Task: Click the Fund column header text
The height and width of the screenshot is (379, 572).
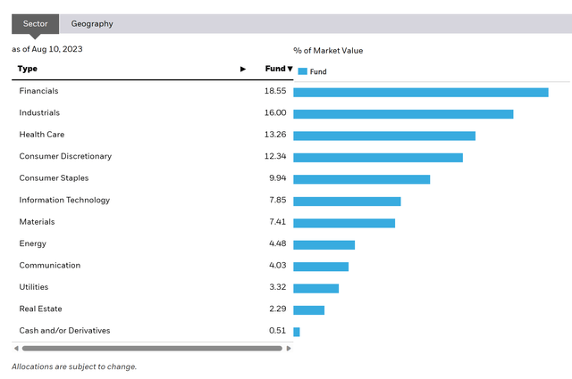Action: click(274, 69)
